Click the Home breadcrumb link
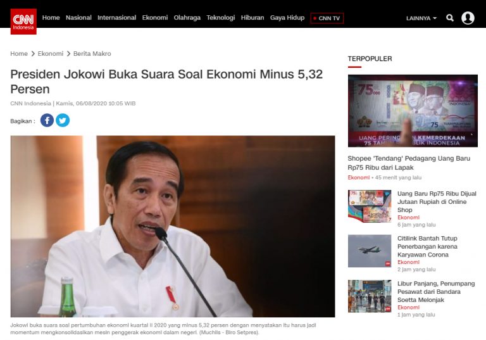Image resolution: width=486 pixels, height=340 pixels. pyautogui.click(x=19, y=53)
